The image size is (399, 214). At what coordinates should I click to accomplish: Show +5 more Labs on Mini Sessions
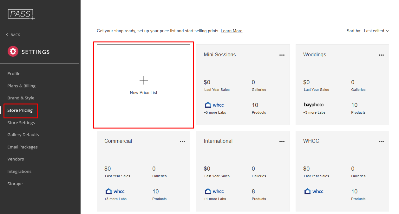215,112
